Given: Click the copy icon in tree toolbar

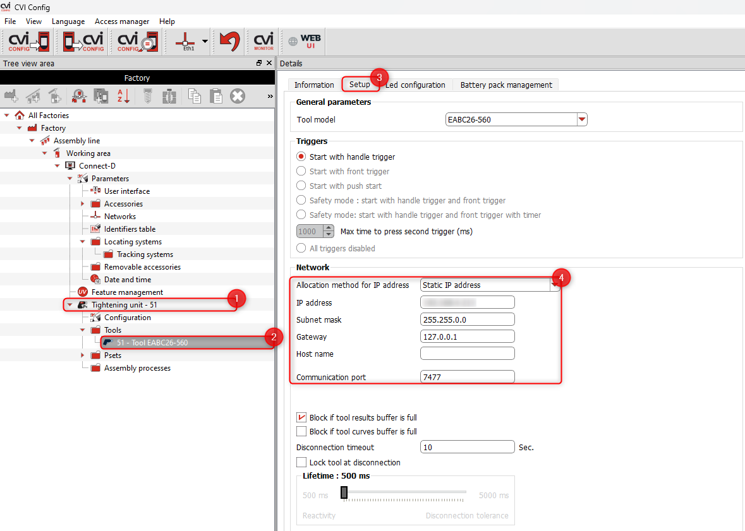Looking at the screenshot, I should (x=194, y=96).
